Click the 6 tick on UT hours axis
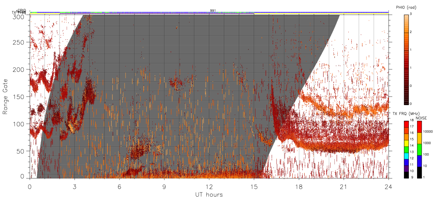The height and width of the screenshot is (202, 437). click(120, 186)
